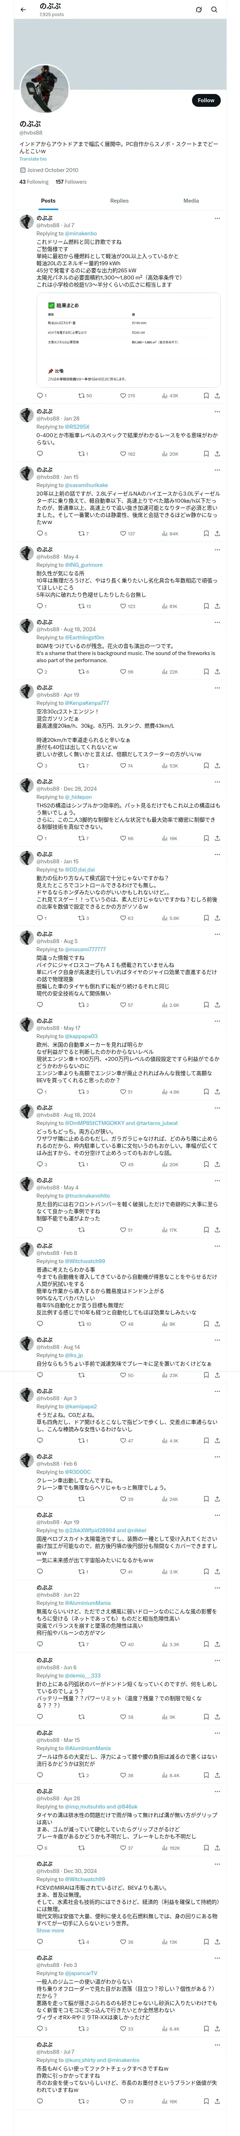Share the Jul 7 post via share icon
The width and height of the screenshot is (240, 2136).
tap(217, 396)
